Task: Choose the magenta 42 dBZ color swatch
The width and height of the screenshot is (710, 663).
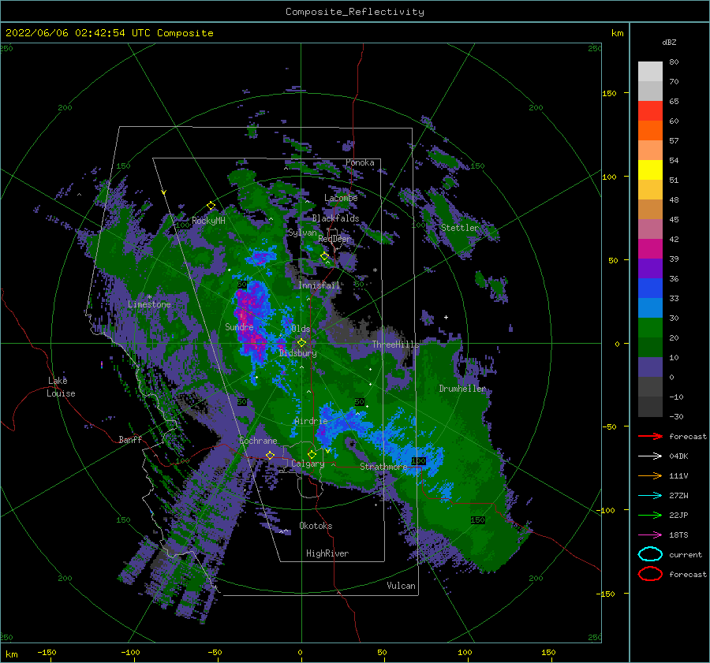Action: pos(650,249)
